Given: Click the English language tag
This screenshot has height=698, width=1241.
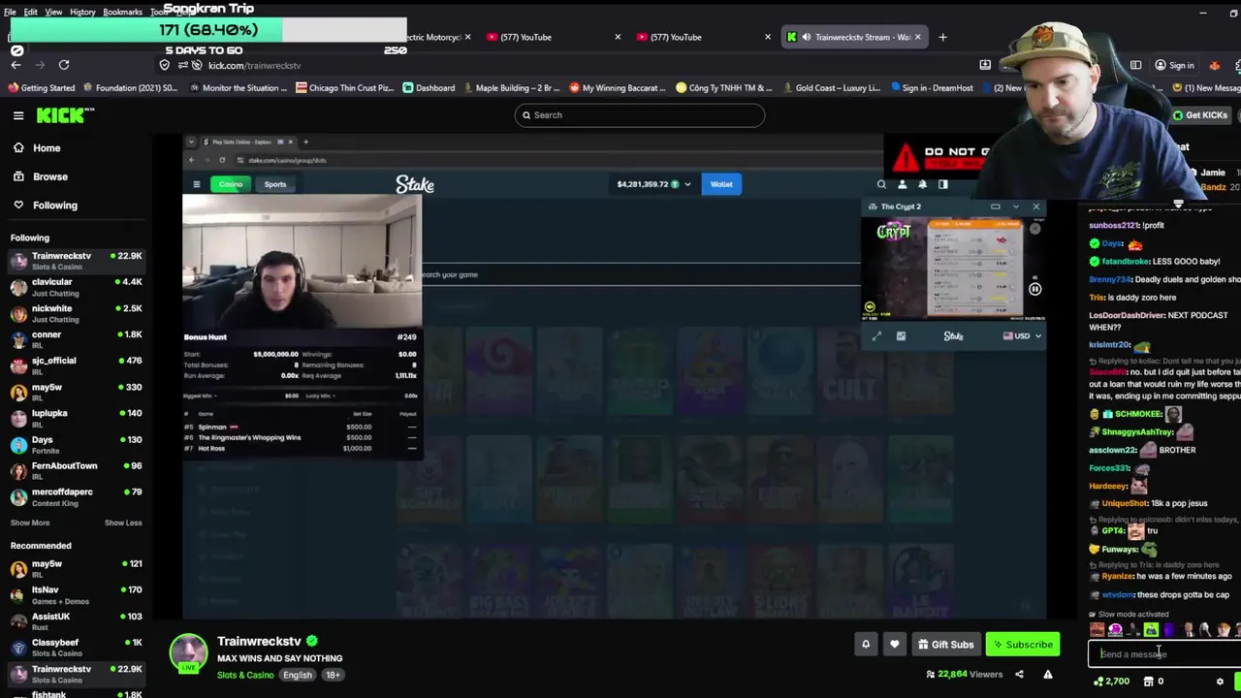Looking at the screenshot, I should (x=298, y=676).
